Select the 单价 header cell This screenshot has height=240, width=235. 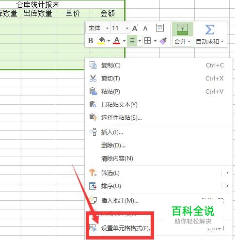point(73,13)
